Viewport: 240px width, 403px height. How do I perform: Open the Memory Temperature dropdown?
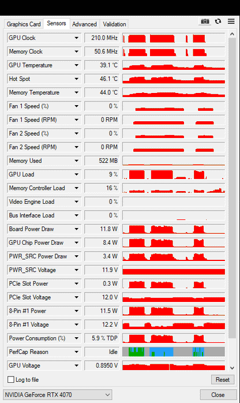[77, 92]
